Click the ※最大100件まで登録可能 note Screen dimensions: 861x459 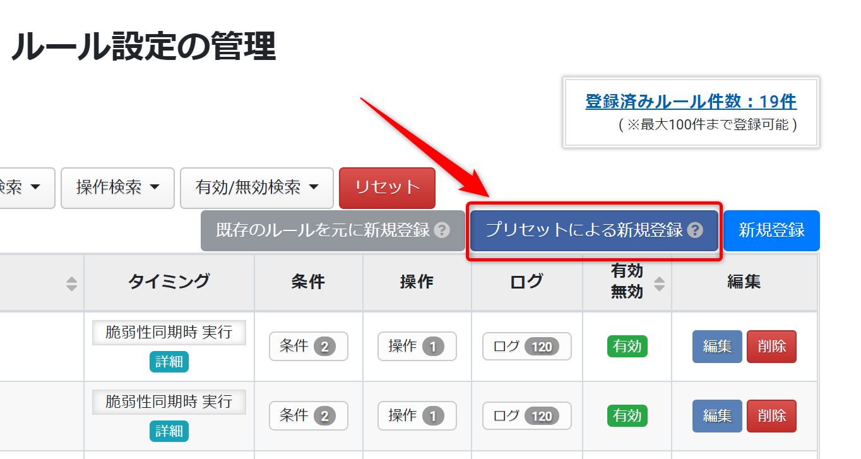pyautogui.click(x=708, y=124)
